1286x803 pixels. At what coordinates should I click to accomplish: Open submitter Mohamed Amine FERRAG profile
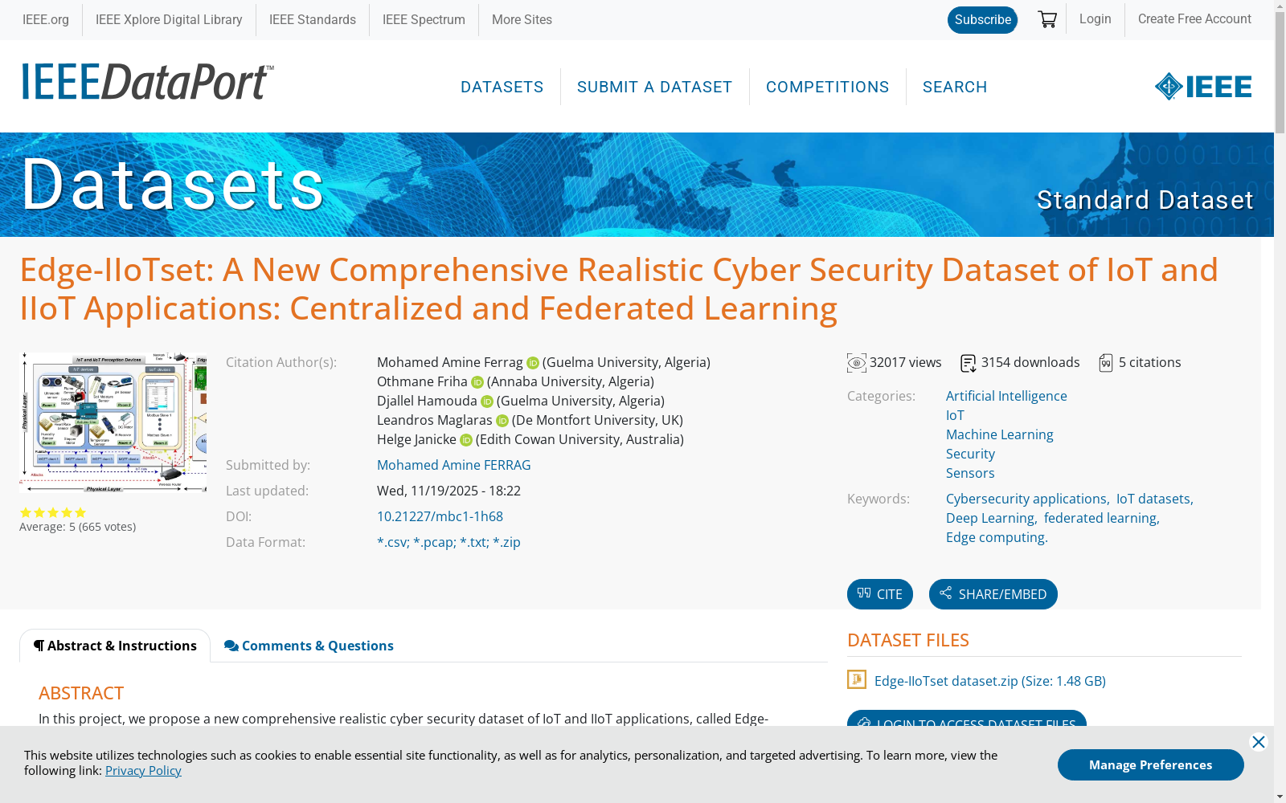coord(454,465)
